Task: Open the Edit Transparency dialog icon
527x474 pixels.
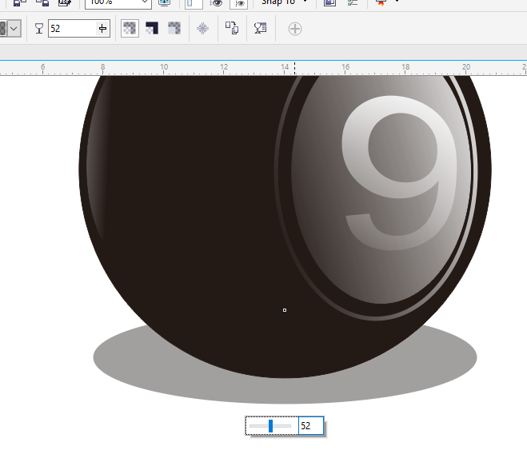Action: (x=261, y=28)
